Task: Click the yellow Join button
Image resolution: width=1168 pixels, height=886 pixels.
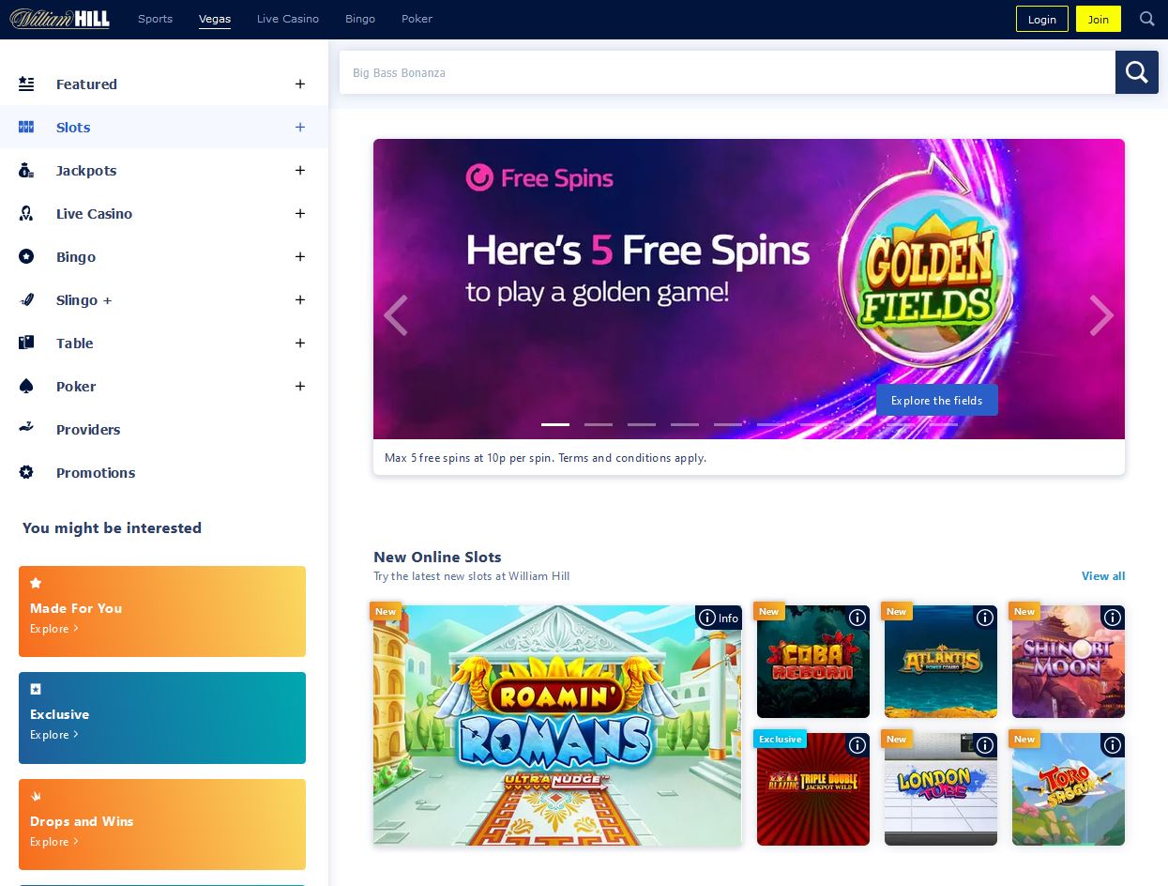Action: coord(1099,19)
